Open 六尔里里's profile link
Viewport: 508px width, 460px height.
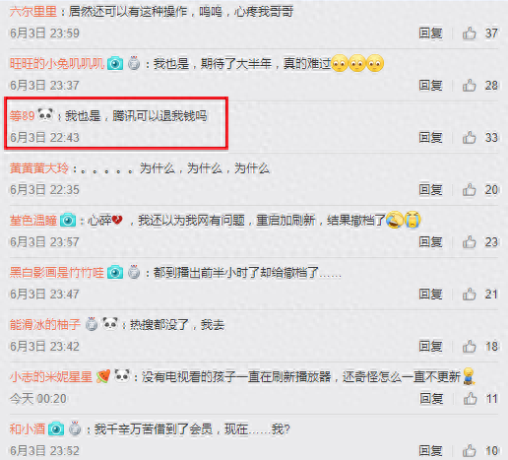click(x=33, y=12)
